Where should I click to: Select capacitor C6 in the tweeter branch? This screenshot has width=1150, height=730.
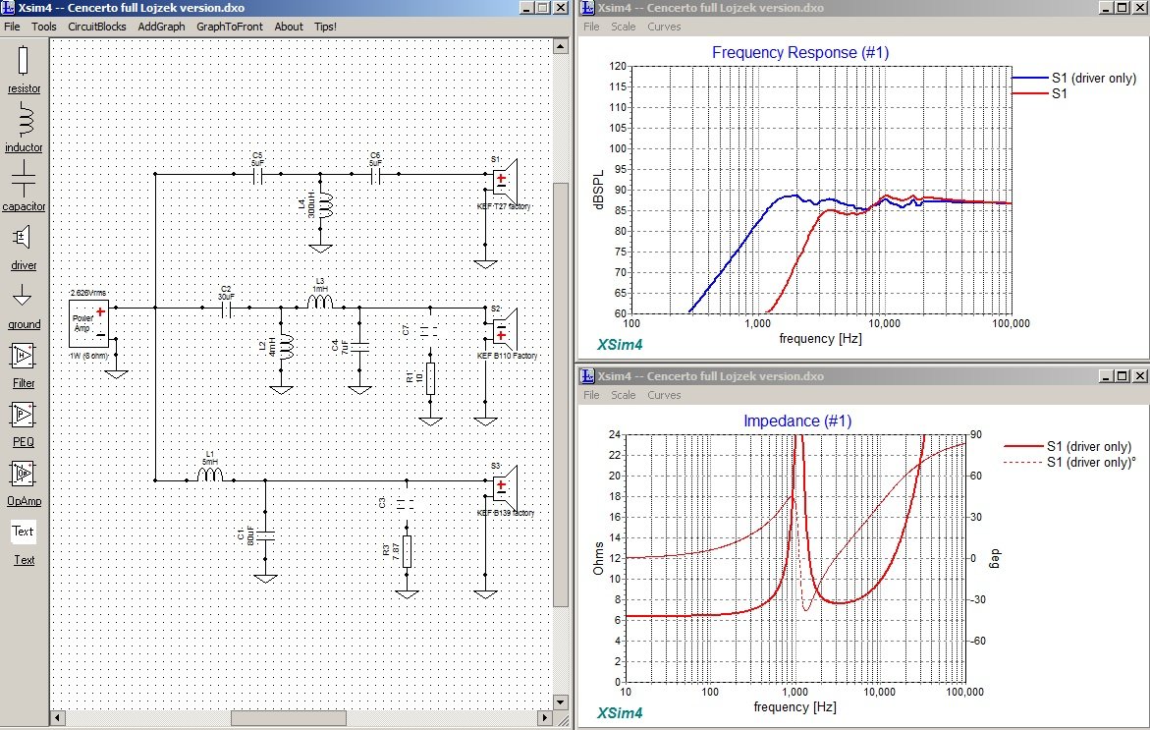click(375, 175)
